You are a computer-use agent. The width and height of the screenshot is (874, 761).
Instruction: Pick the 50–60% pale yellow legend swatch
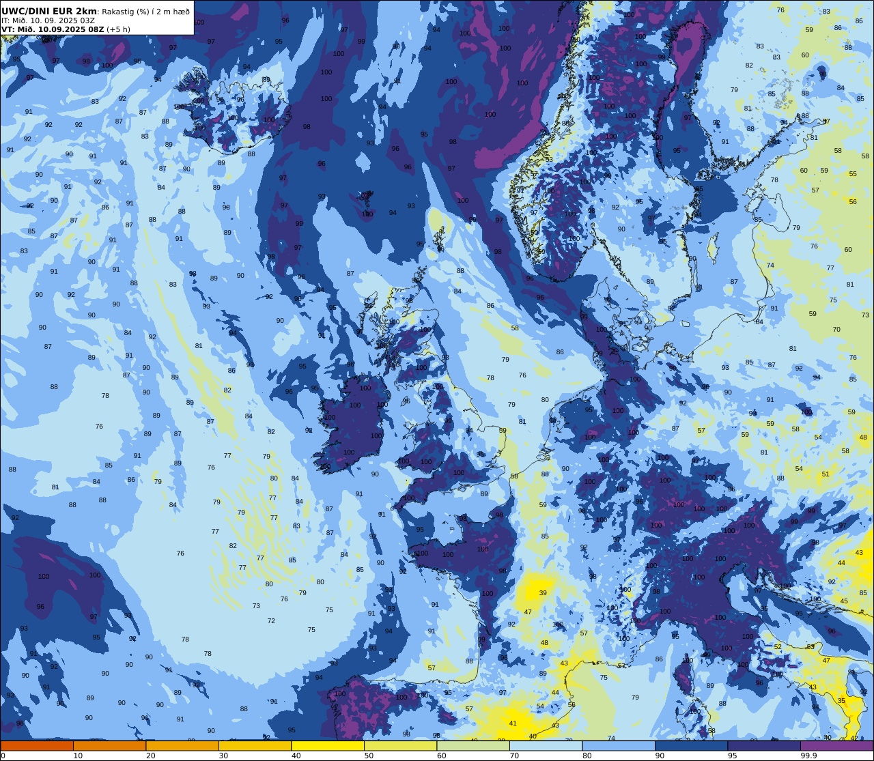pyautogui.click(x=400, y=746)
